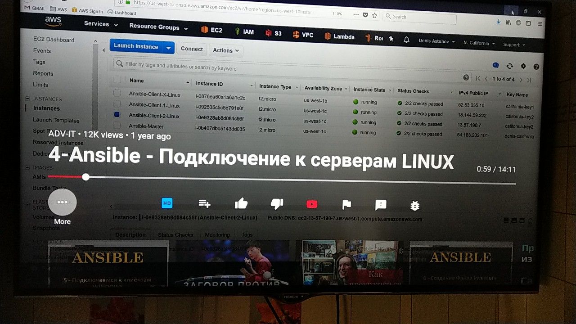Open the AWS Sign In bookmark
Screen dimensions: 576x324
(87, 11)
